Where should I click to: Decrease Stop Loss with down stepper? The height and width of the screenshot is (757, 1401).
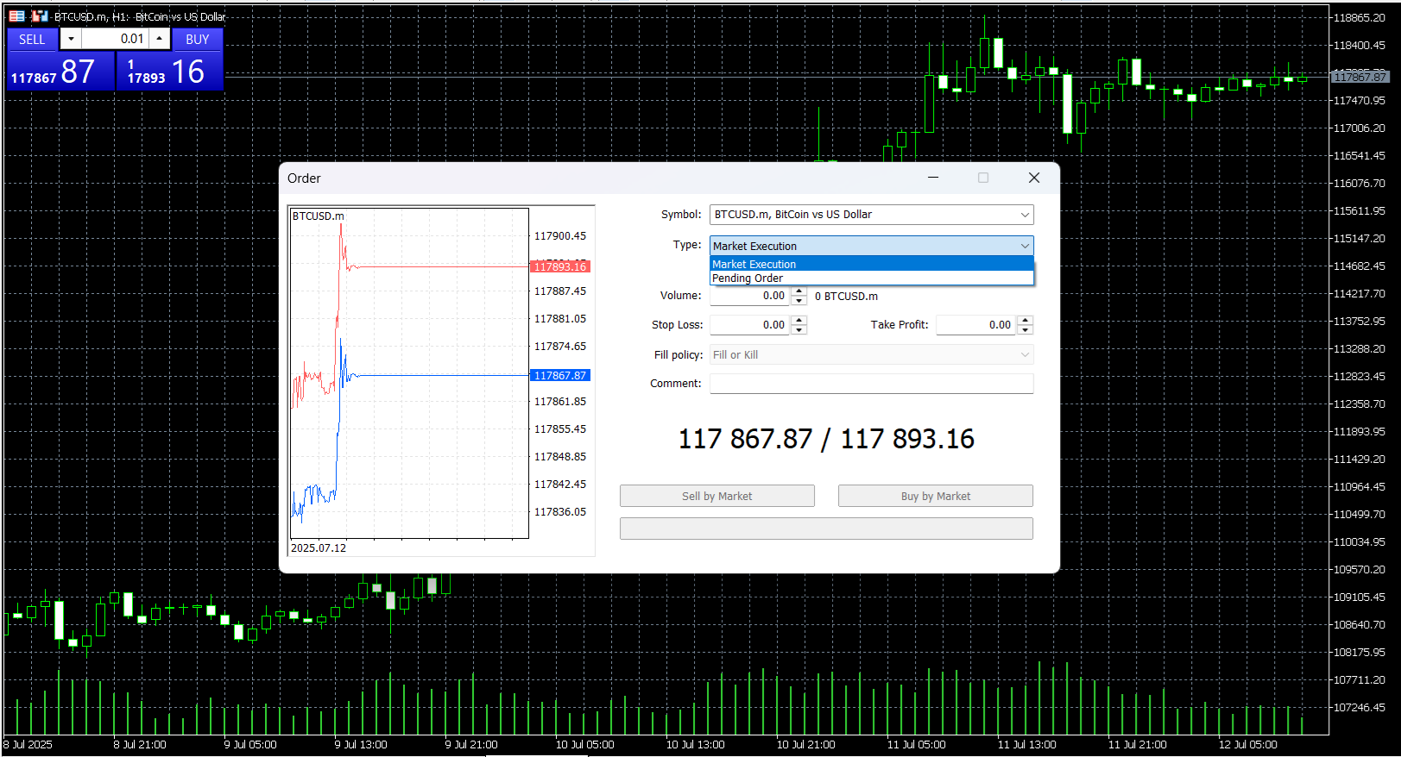coord(799,329)
